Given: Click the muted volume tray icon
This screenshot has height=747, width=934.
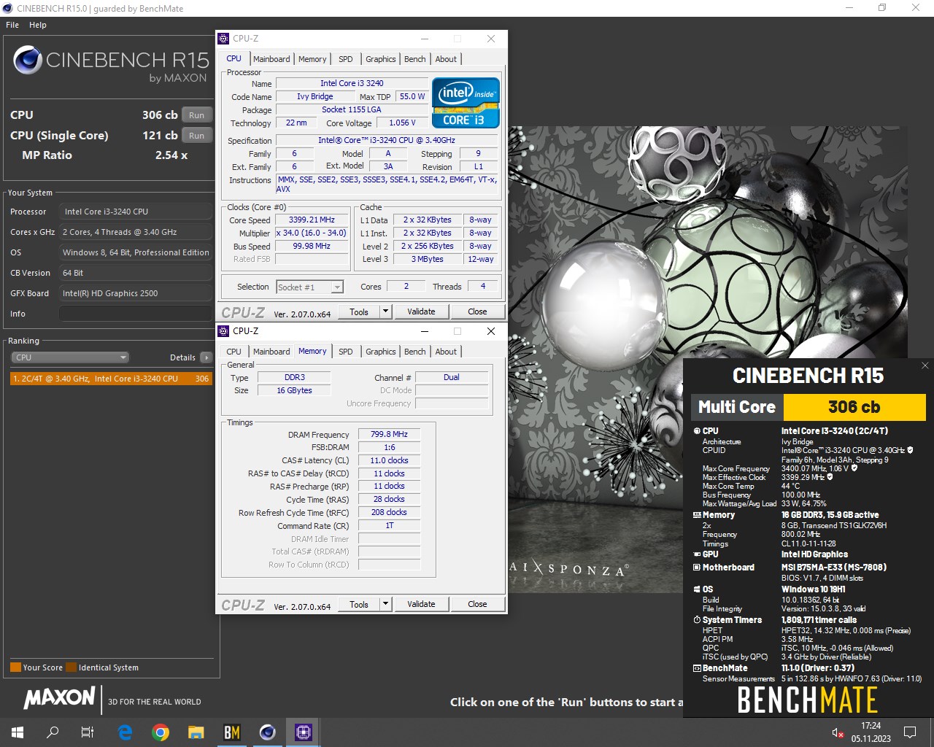Looking at the screenshot, I should pos(838,732).
